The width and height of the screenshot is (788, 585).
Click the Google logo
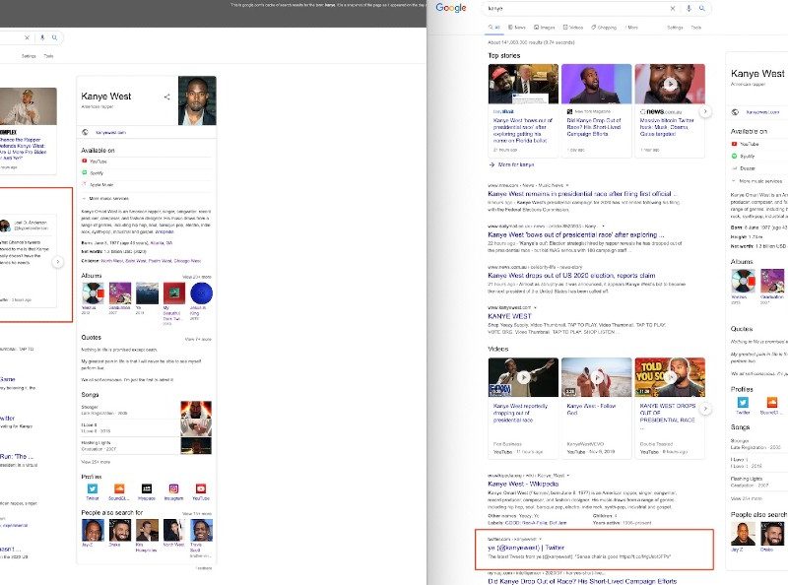(451, 8)
